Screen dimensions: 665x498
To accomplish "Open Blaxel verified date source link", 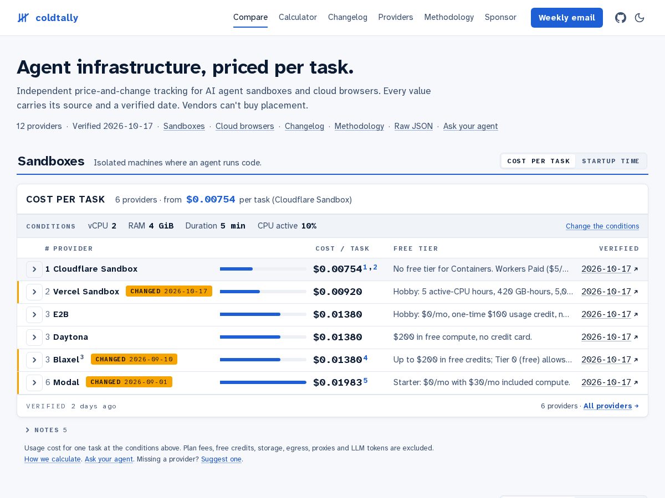I will pyautogui.click(x=610, y=360).
